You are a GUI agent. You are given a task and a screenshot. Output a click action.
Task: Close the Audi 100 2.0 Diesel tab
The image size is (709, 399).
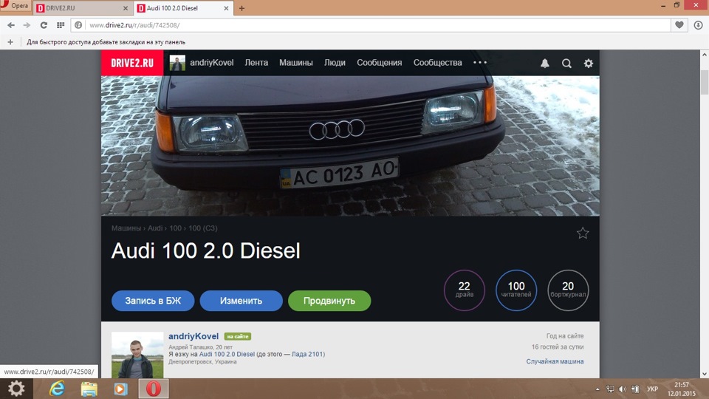point(226,8)
